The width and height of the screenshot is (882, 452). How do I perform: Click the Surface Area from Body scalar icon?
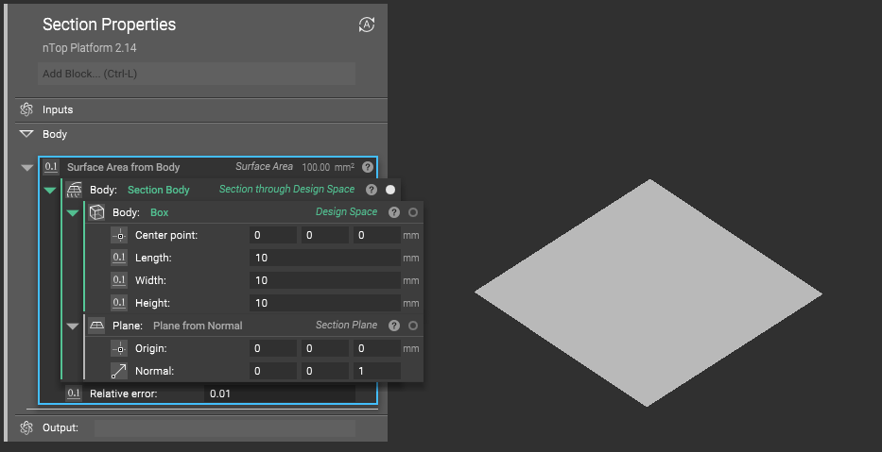(x=51, y=167)
